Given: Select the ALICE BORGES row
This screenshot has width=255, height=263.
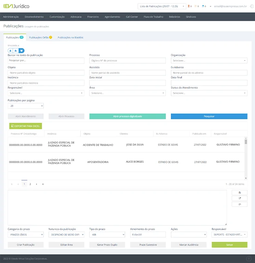Looking at the screenshot, I should point(126,162).
